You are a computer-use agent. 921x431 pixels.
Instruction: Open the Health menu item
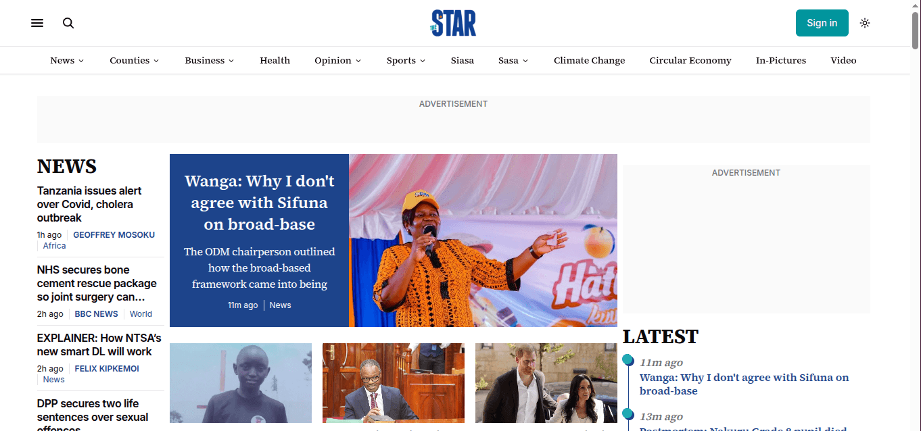tap(275, 60)
